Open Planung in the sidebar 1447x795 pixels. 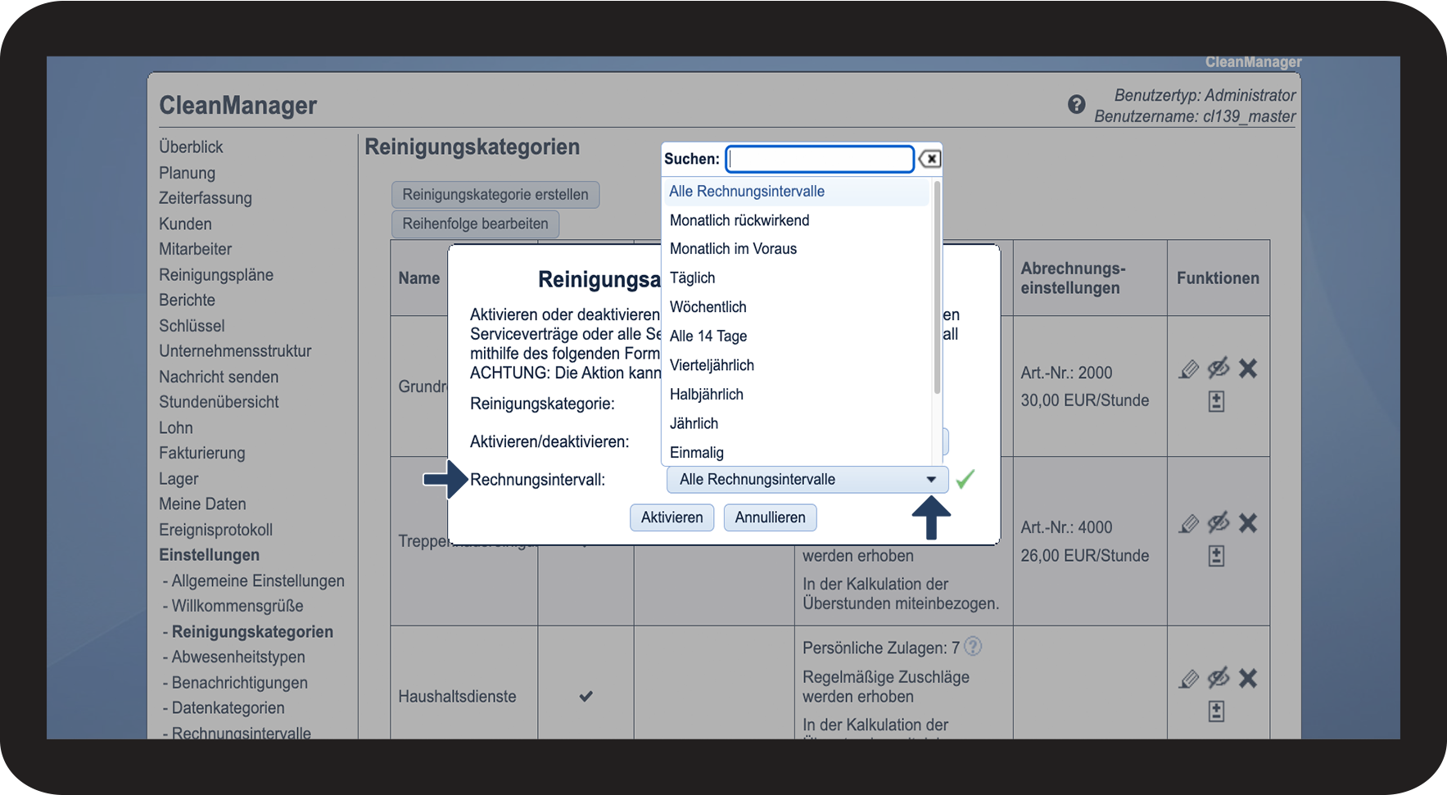tap(188, 173)
